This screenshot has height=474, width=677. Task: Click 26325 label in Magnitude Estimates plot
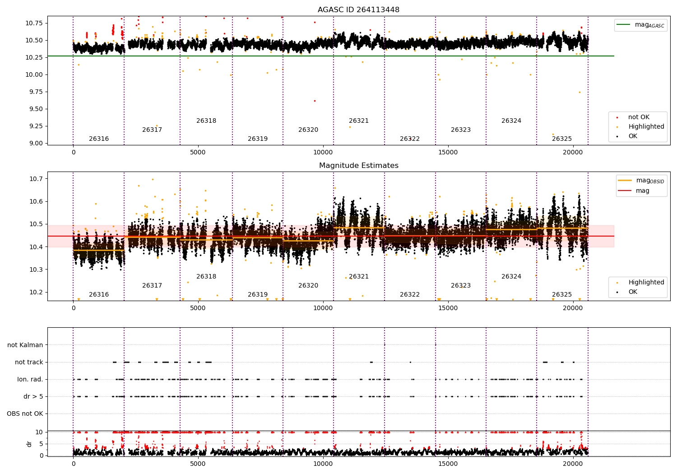pos(562,295)
